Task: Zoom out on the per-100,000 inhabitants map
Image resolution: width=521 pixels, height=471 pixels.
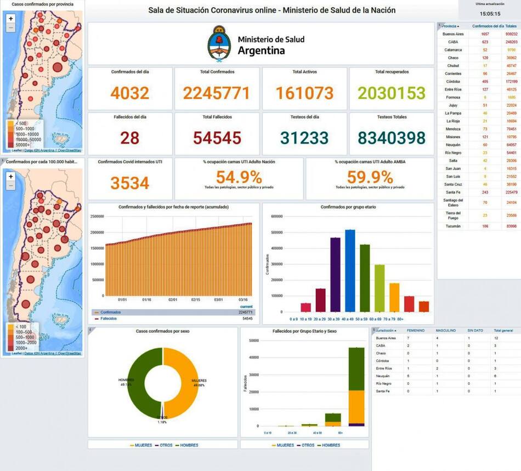Action: click(11, 186)
